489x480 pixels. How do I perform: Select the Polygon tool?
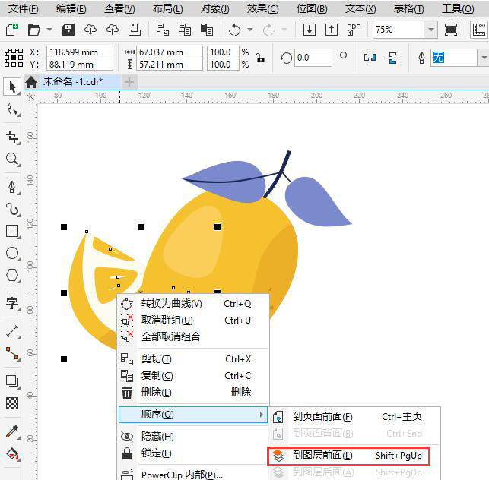(12, 276)
